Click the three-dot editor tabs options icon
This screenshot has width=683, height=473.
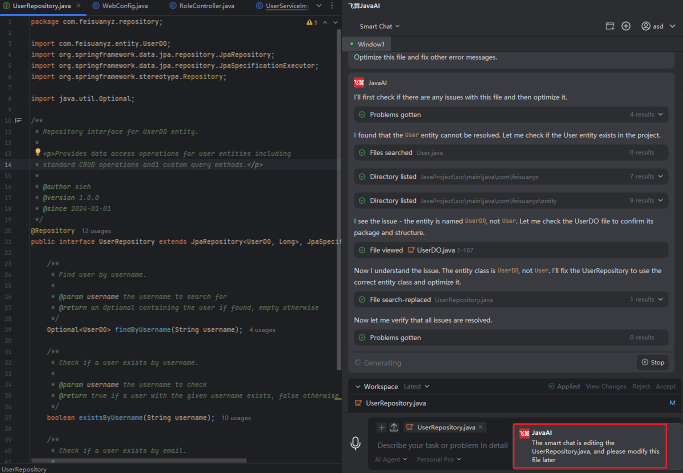(332, 6)
